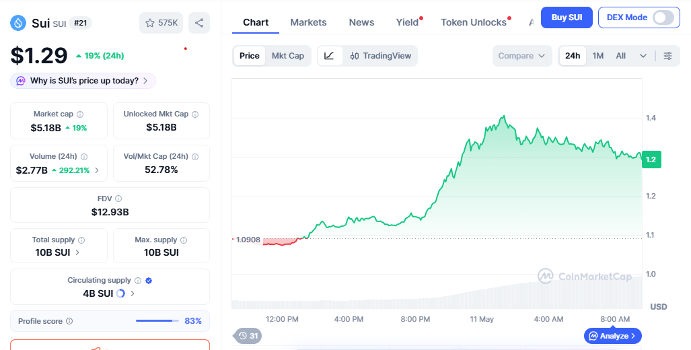Click the 52.78% Vol/Mkt Cap value
This screenshot has width=691, height=350.
point(161,170)
